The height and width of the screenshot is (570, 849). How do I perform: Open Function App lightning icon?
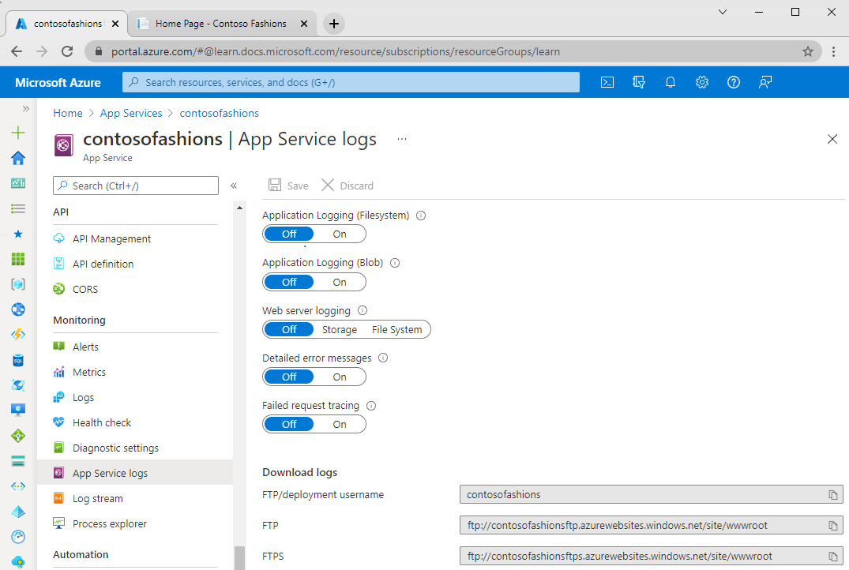click(18, 335)
